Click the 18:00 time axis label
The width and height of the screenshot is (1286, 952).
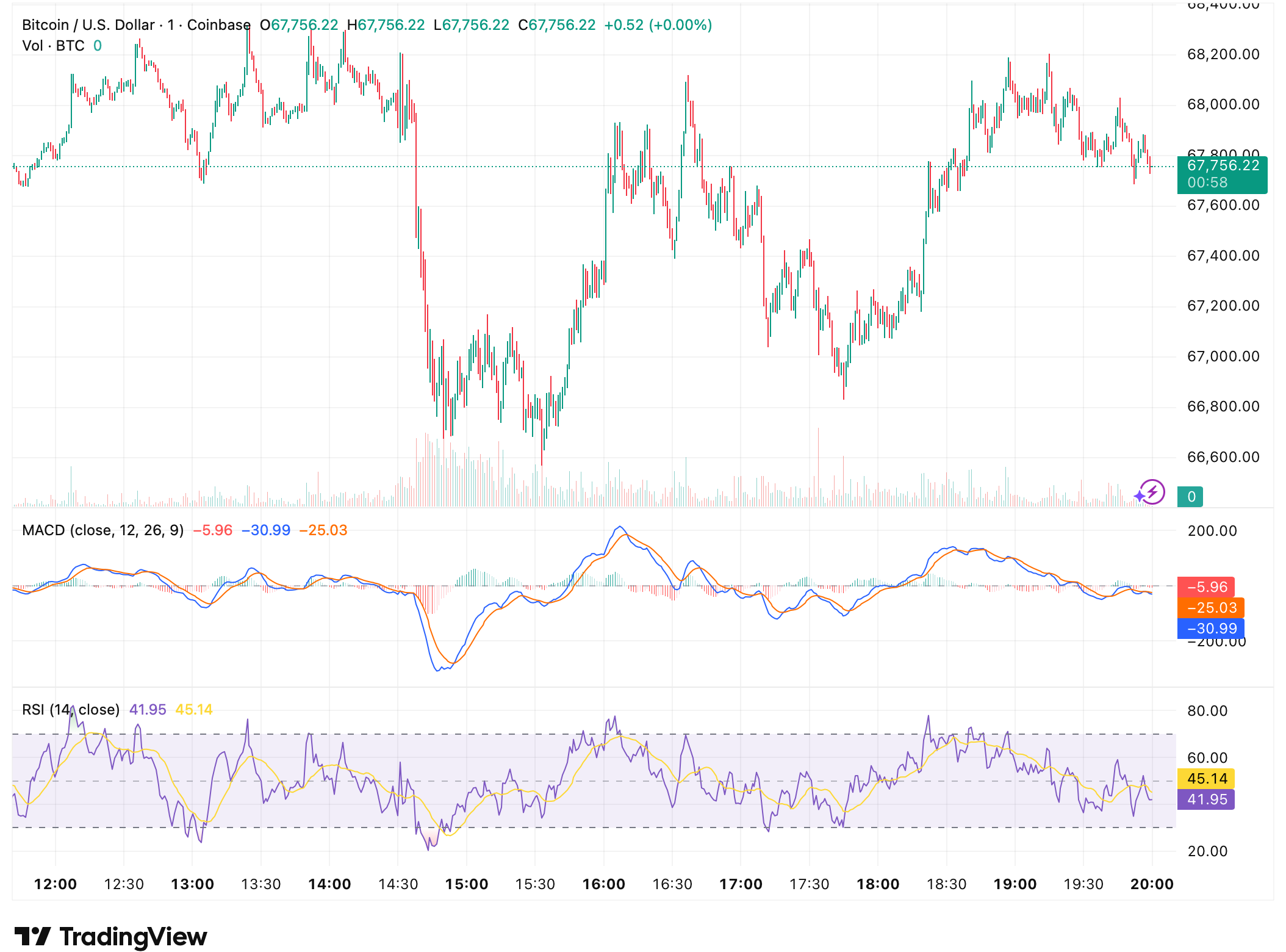click(x=878, y=884)
